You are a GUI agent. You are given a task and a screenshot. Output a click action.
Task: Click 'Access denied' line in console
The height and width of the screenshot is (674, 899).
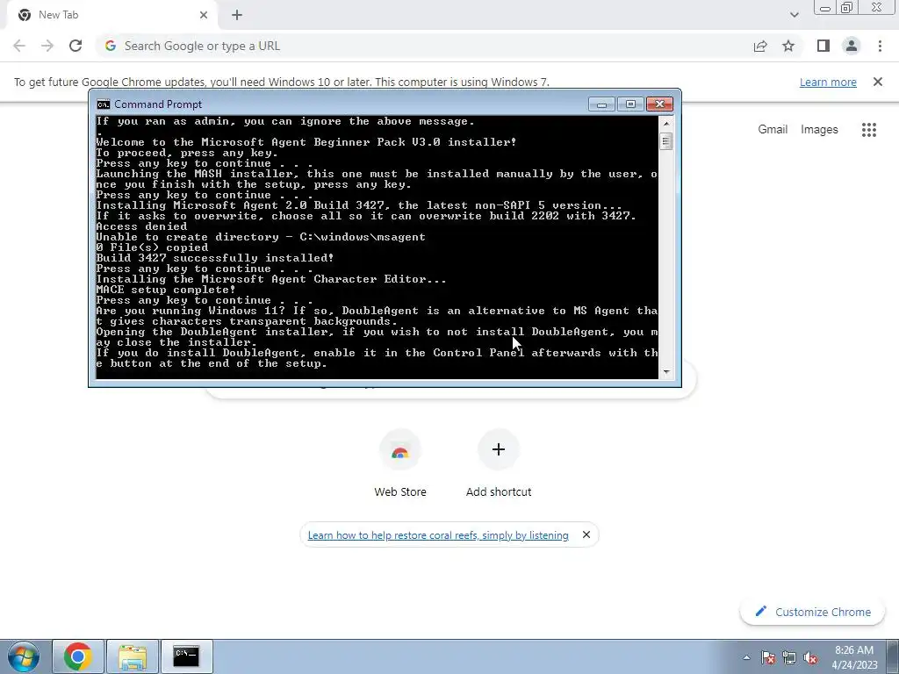coord(141,226)
